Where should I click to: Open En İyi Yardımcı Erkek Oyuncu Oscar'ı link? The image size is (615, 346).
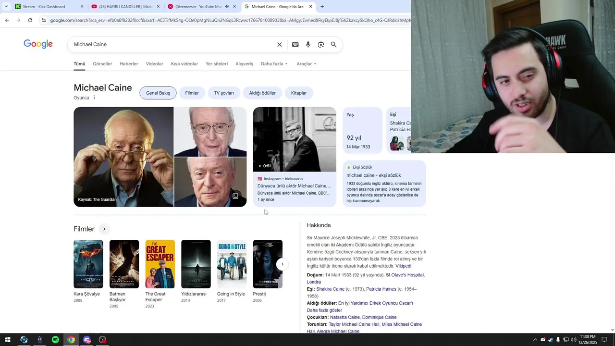click(375, 303)
